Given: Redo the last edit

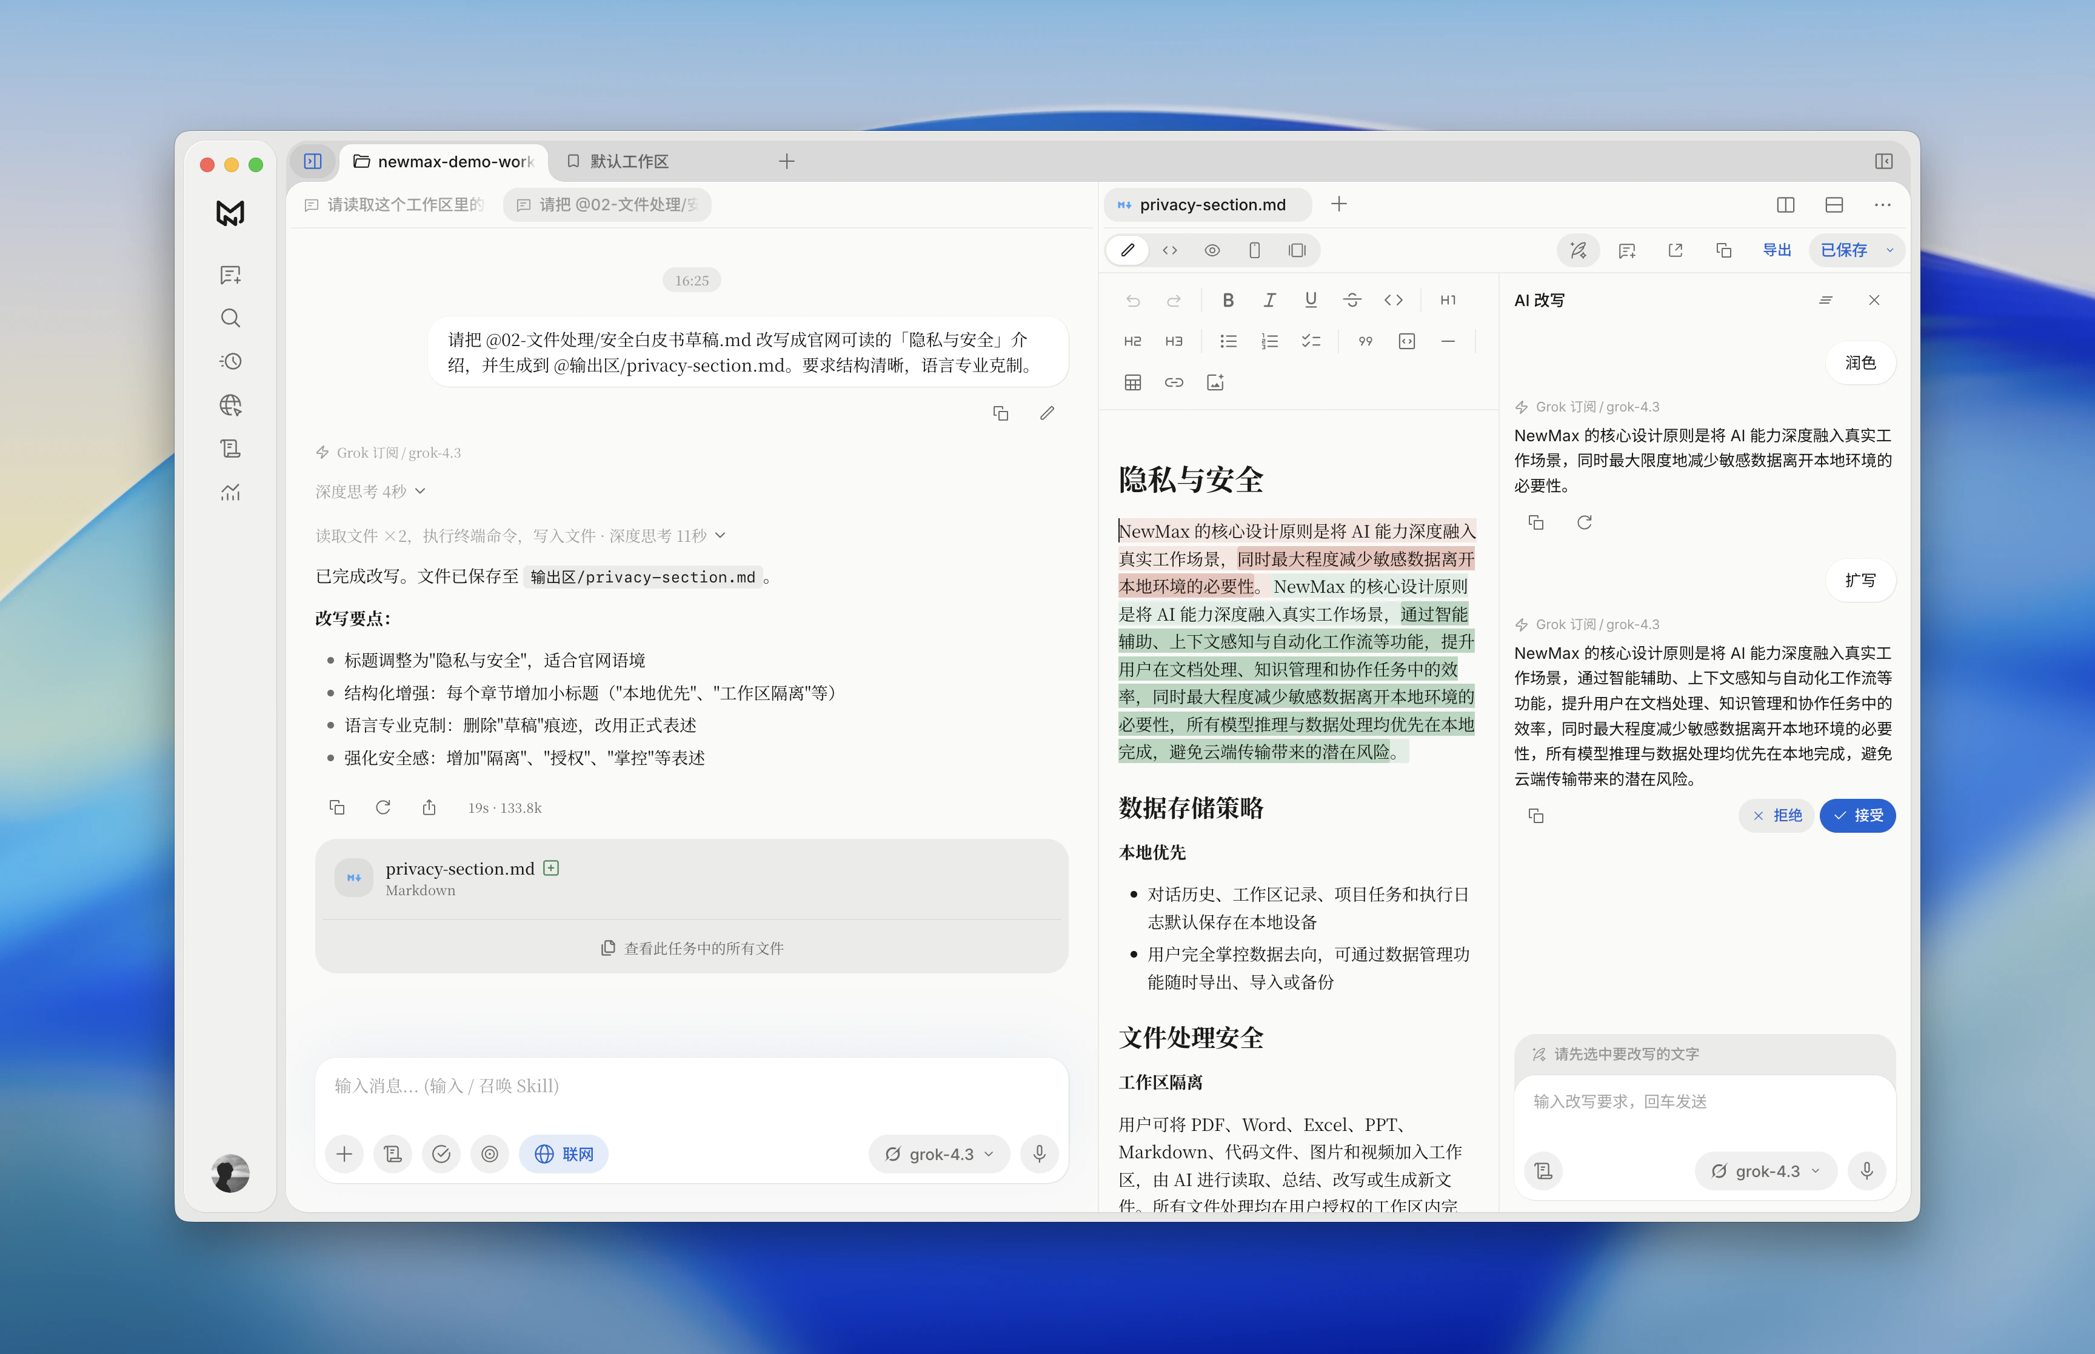Looking at the screenshot, I should click(x=1174, y=301).
